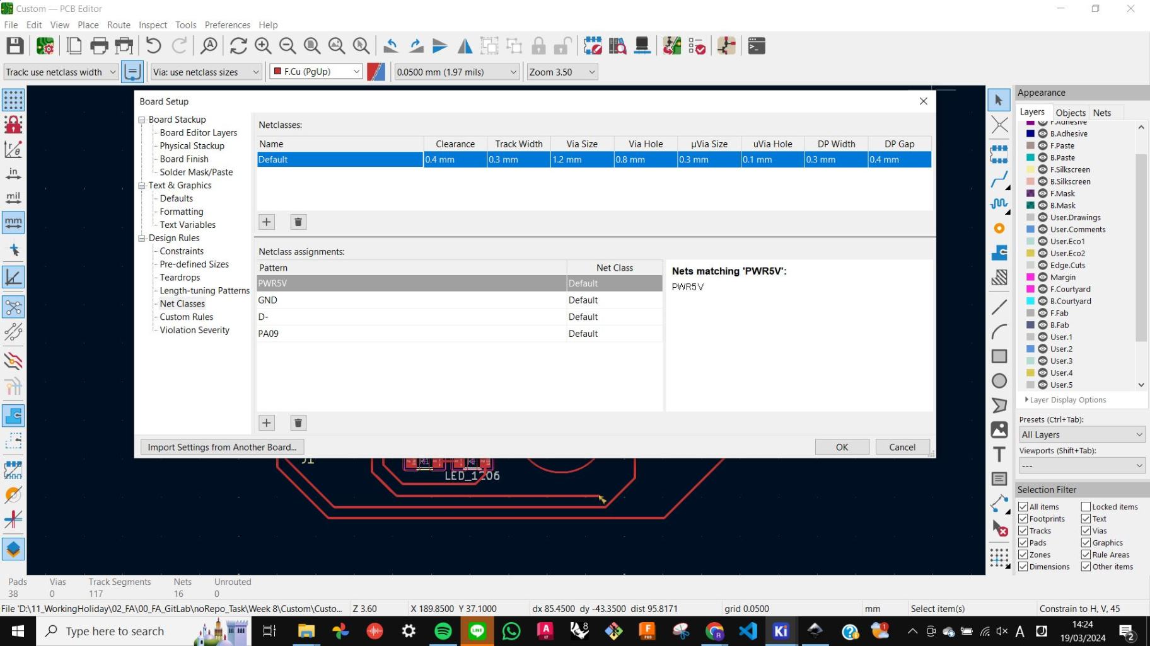
Task: Click the Rotate counterclockwise icon
Action: (x=391, y=46)
